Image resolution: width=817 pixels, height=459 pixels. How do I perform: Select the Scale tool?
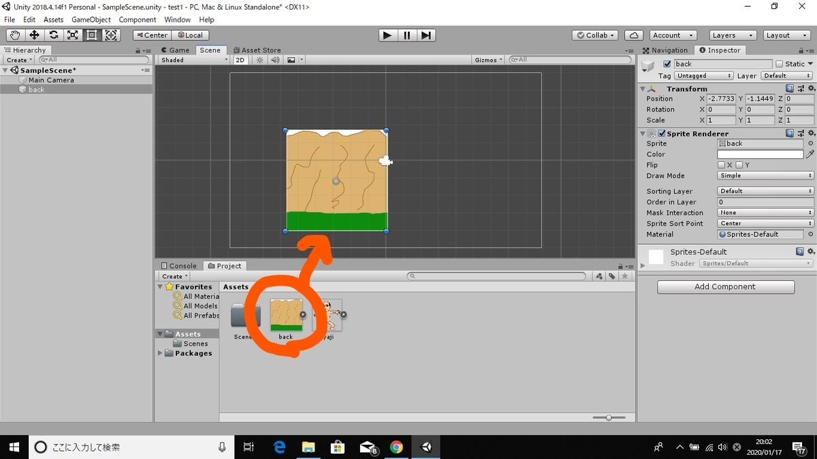point(72,35)
